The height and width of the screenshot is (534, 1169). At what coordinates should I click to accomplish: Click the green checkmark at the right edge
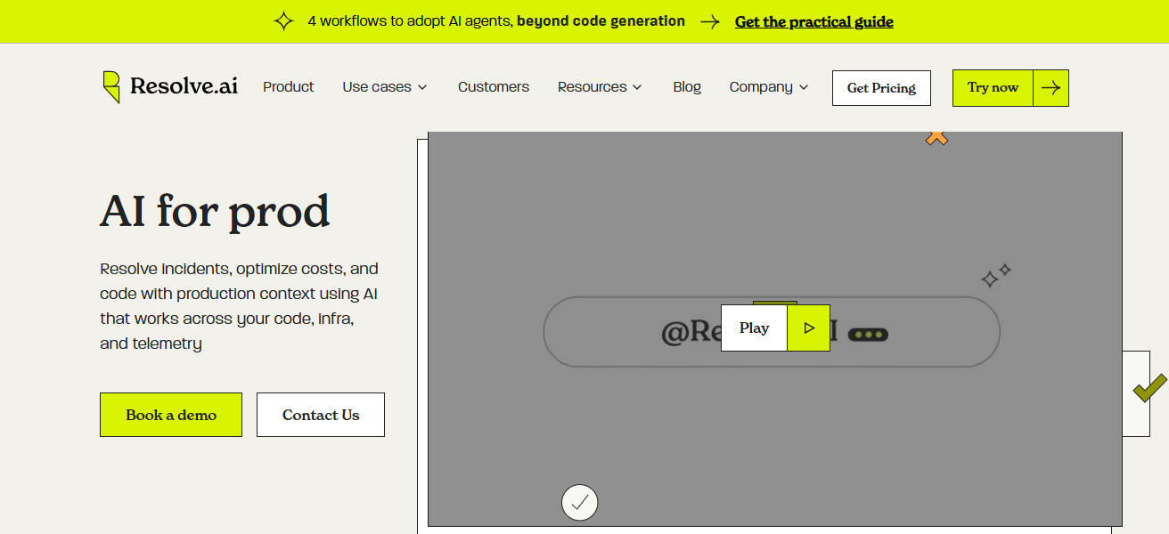(1149, 390)
